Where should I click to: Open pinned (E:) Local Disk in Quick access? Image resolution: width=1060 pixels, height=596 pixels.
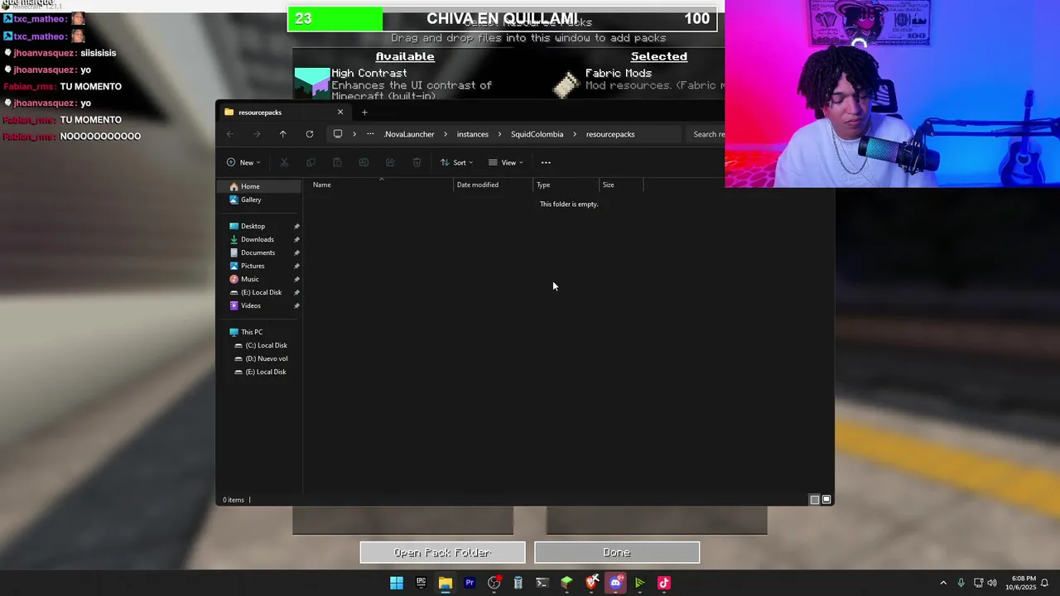260,292
